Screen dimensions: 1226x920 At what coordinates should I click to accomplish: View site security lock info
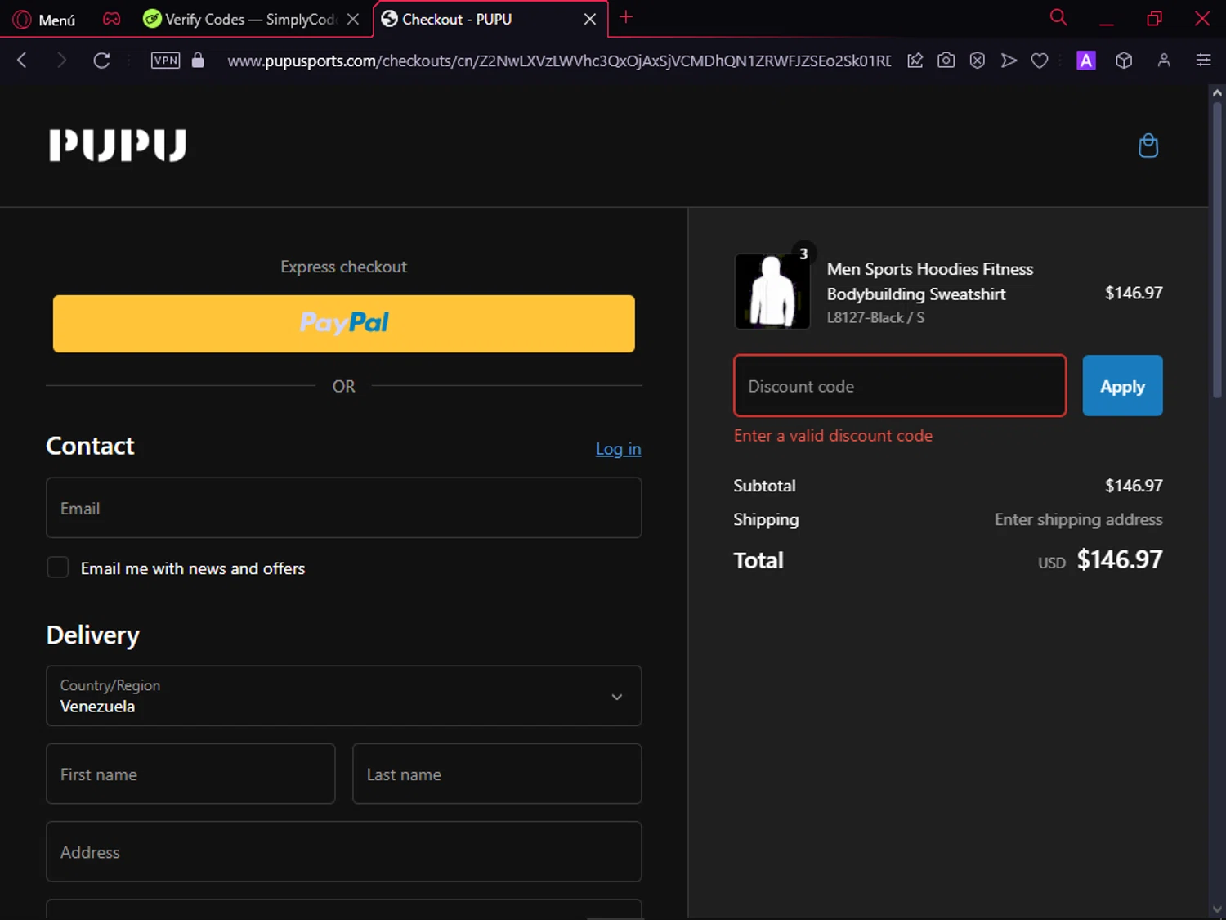pos(198,60)
